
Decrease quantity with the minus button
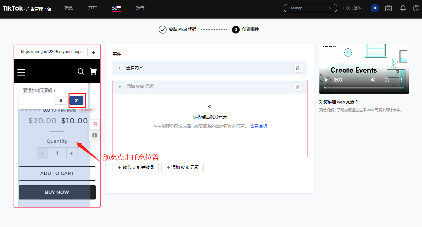(x=42, y=153)
